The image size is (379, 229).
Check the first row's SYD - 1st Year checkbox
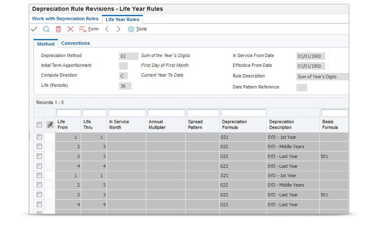click(39, 137)
